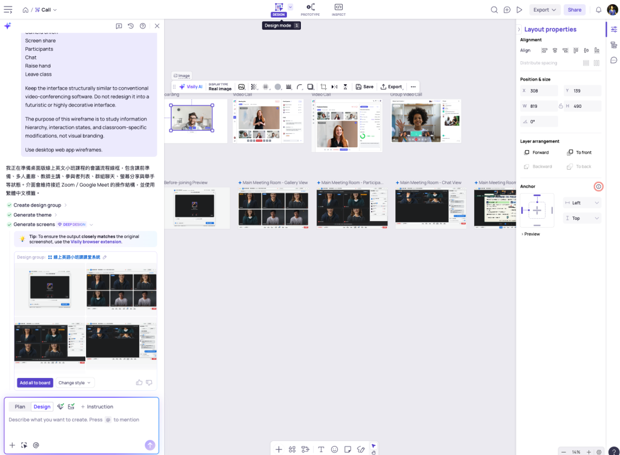Open the main hamburger menu
The image size is (620, 455).
(x=8, y=10)
